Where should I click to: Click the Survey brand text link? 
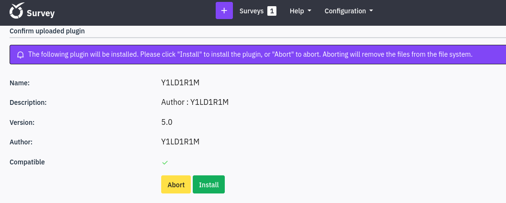(41, 13)
